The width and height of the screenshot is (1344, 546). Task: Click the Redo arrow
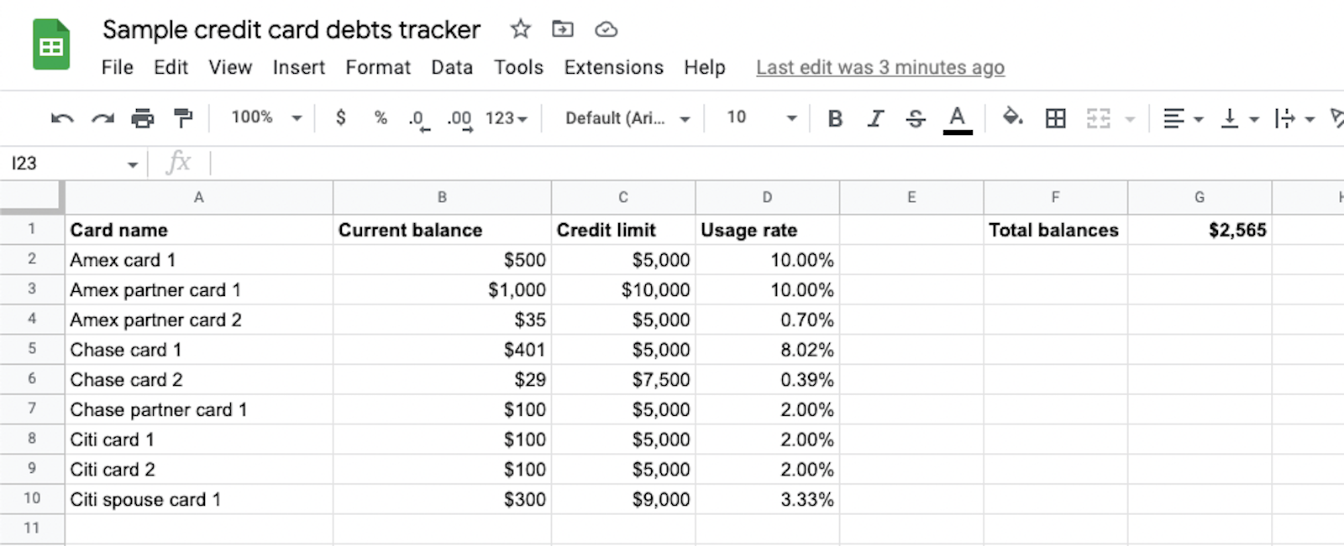(102, 118)
